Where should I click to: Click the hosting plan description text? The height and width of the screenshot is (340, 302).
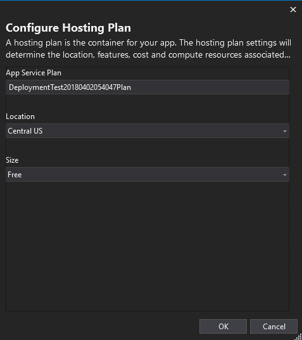[148, 49]
